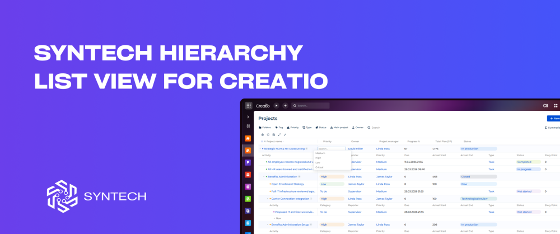
Task: Click the plus icon in the top bar
Action: pyautogui.click(x=285, y=105)
